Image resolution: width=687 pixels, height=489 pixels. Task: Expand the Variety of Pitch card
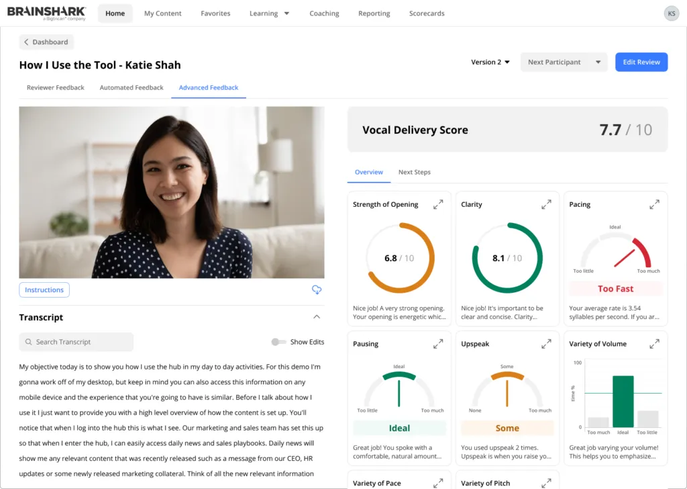(546, 484)
